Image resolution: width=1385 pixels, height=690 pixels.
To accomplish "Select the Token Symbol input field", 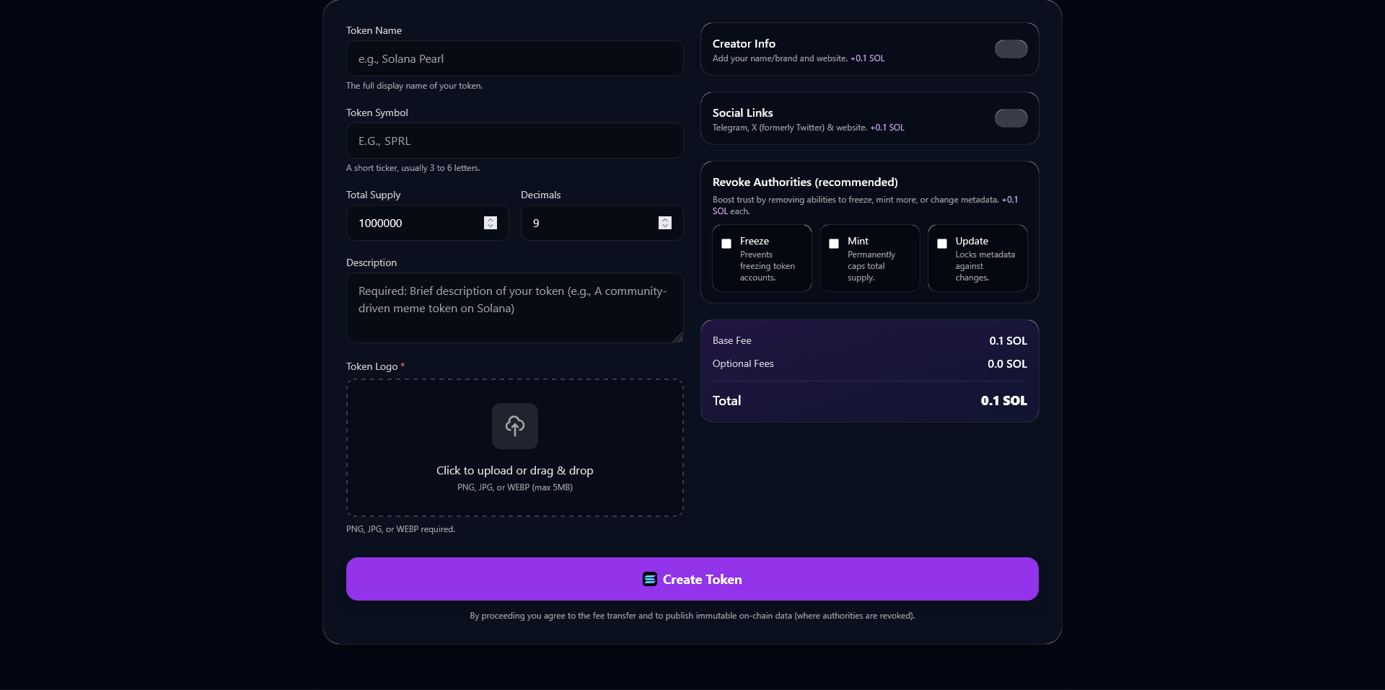I will (x=514, y=141).
